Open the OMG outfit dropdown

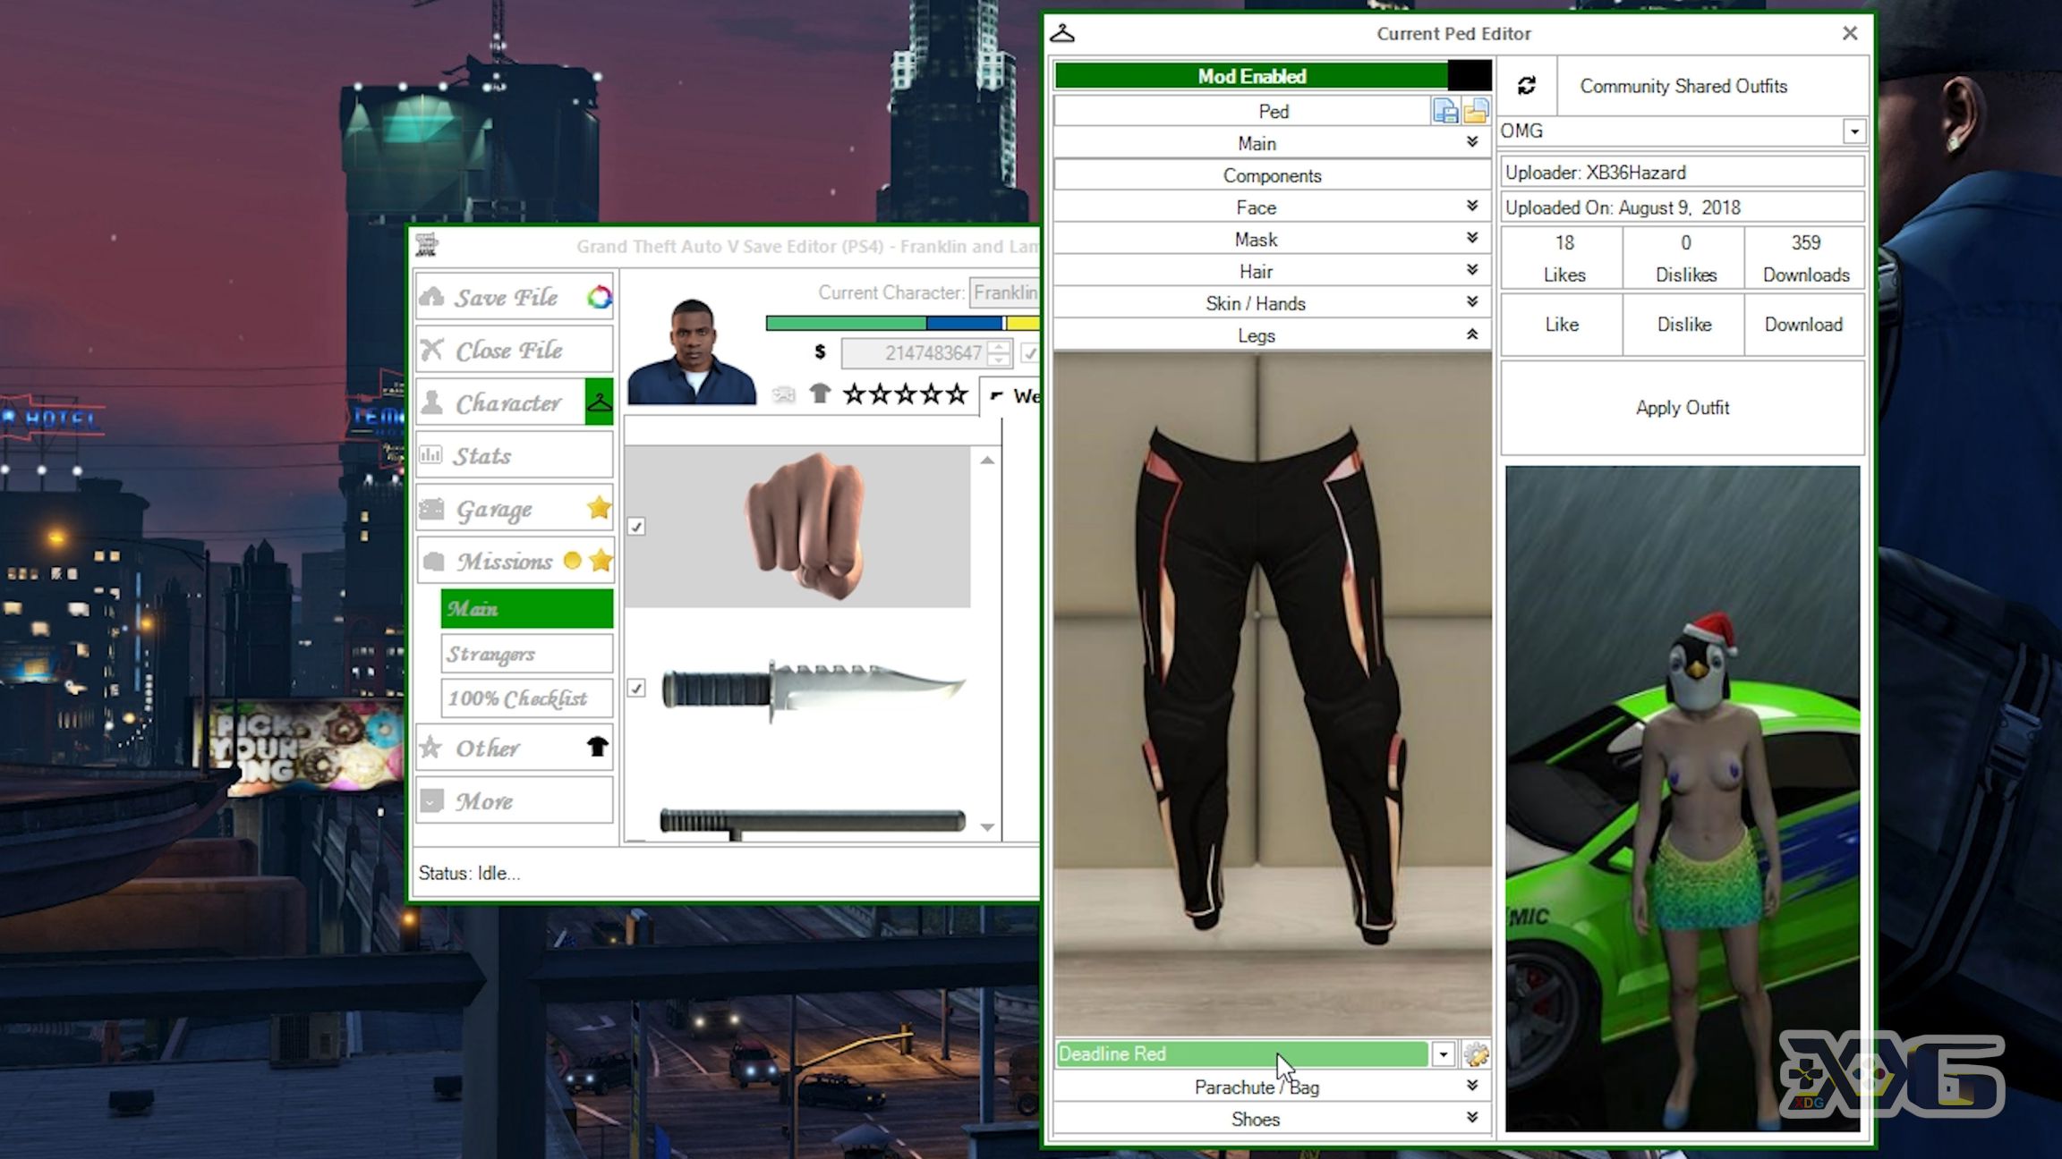(1854, 131)
